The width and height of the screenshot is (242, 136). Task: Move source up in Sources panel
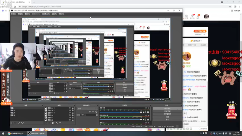click(57, 123)
